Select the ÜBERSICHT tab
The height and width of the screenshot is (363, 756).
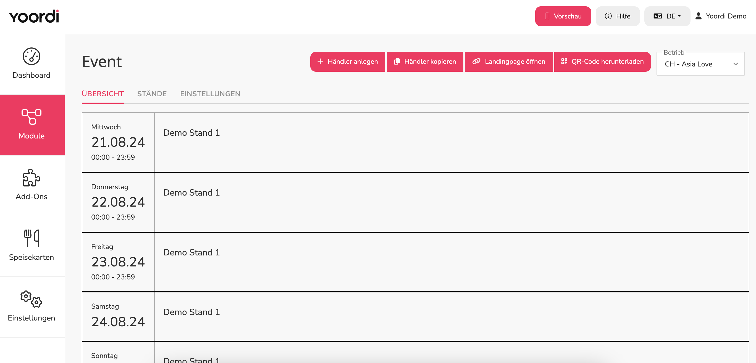(x=103, y=94)
